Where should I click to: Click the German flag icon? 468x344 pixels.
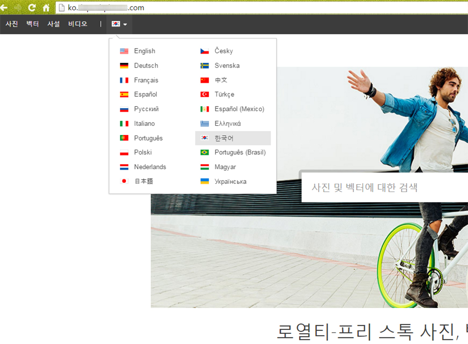124,65
